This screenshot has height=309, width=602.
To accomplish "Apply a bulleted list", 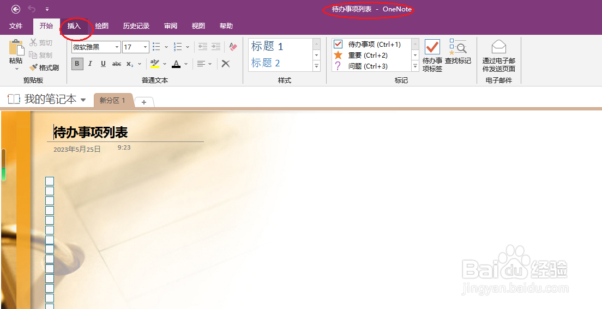I will (x=156, y=47).
